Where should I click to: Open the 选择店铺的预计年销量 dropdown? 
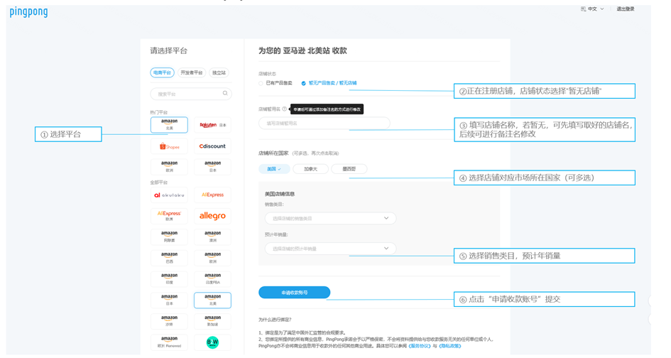tap(330, 249)
